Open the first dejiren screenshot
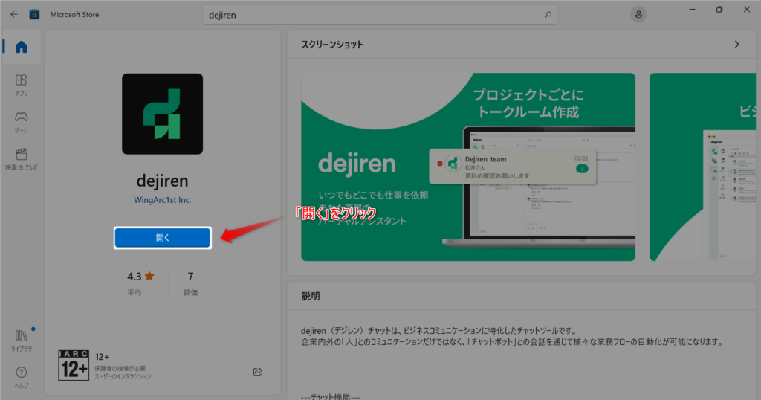Image resolution: width=761 pixels, height=400 pixels. click(x=468, y=167)
